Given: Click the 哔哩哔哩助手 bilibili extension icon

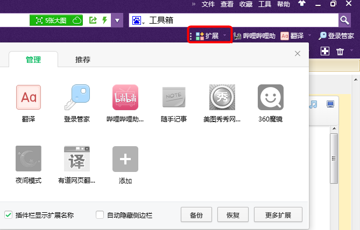Looking at the screenshot, I should point(125,97).
